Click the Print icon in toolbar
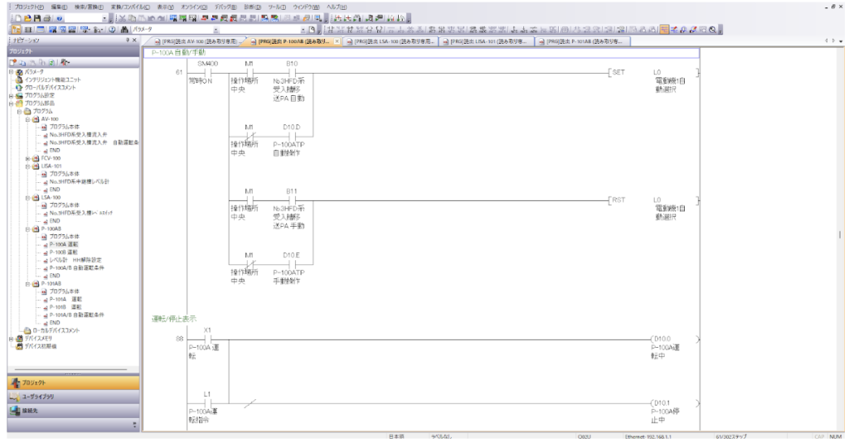849x443 pixels. click(47, 18)
